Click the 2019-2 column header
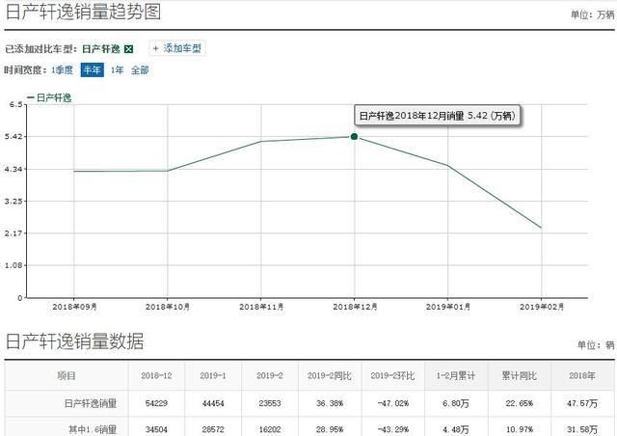This screenshot has height=436, width=617. click(x=270, y=375)
